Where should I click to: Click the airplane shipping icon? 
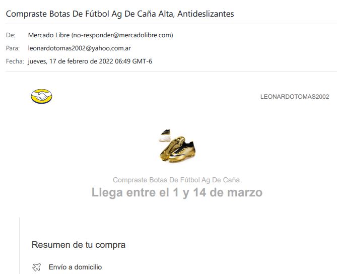click(37, 267)
